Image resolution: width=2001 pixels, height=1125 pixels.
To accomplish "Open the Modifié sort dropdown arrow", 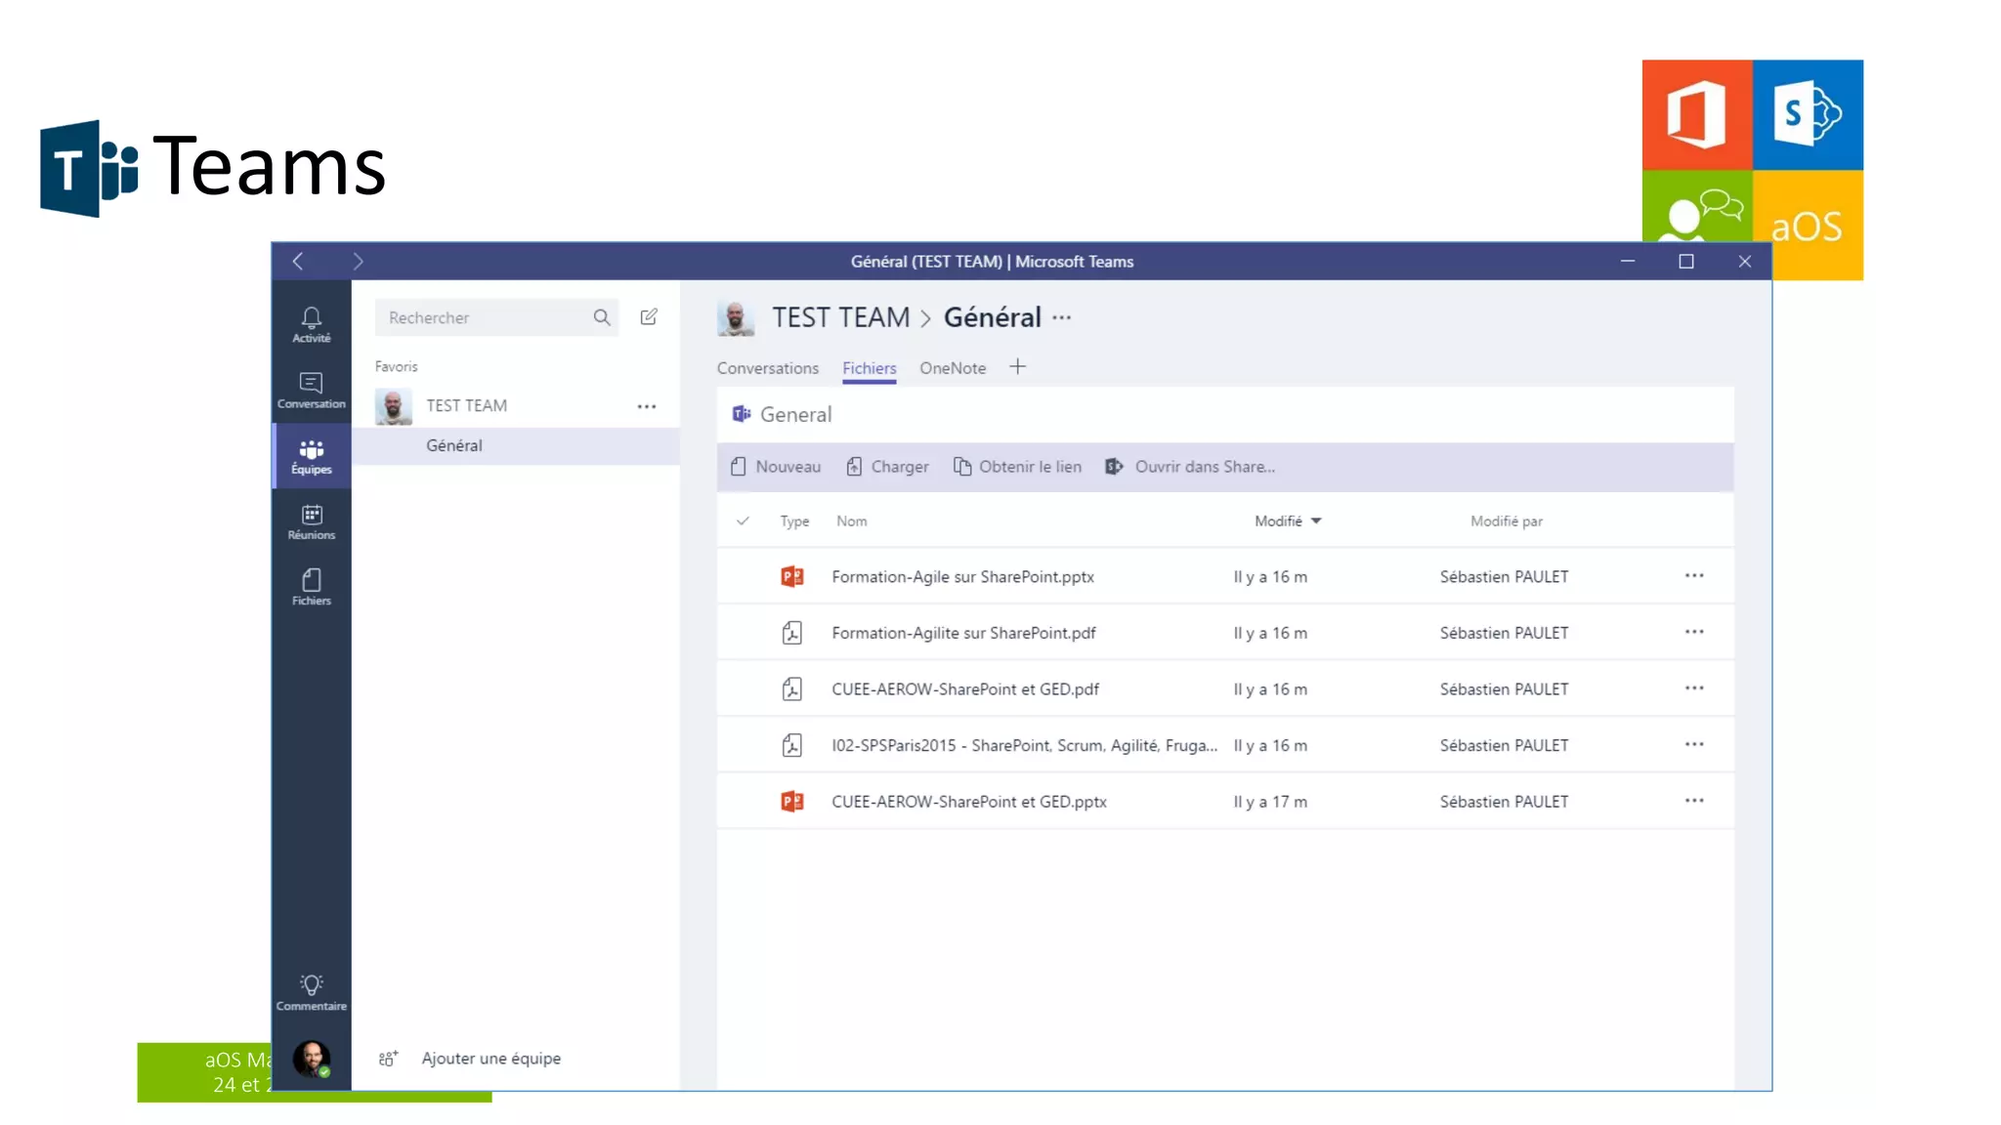I will (x=1316, y=521).
